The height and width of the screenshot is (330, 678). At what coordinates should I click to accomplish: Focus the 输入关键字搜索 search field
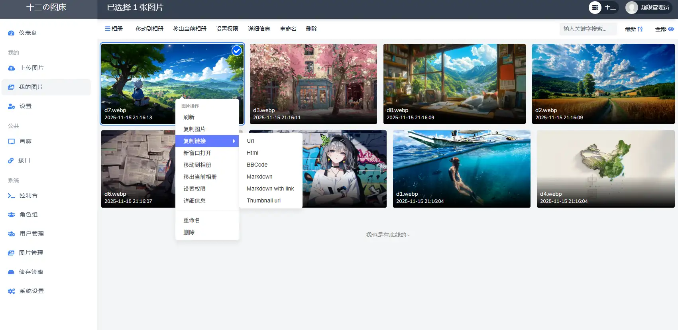588,29
